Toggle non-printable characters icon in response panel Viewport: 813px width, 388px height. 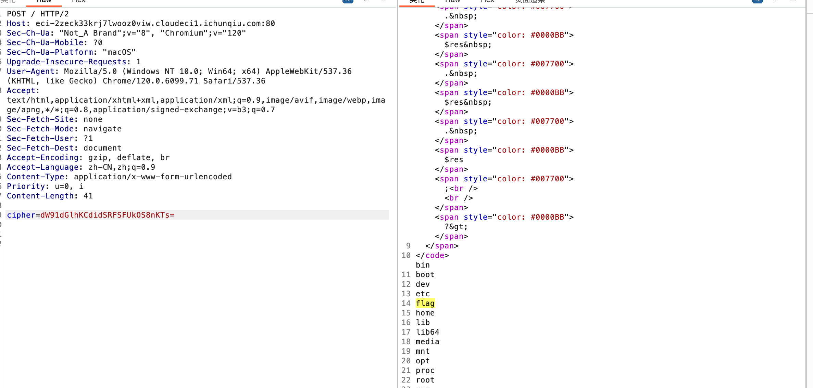coord(776,1)
